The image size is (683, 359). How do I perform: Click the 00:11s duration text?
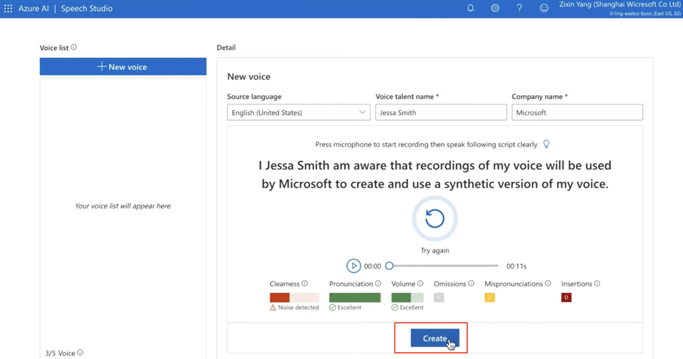pyautogui.click(x=516, y=266)
